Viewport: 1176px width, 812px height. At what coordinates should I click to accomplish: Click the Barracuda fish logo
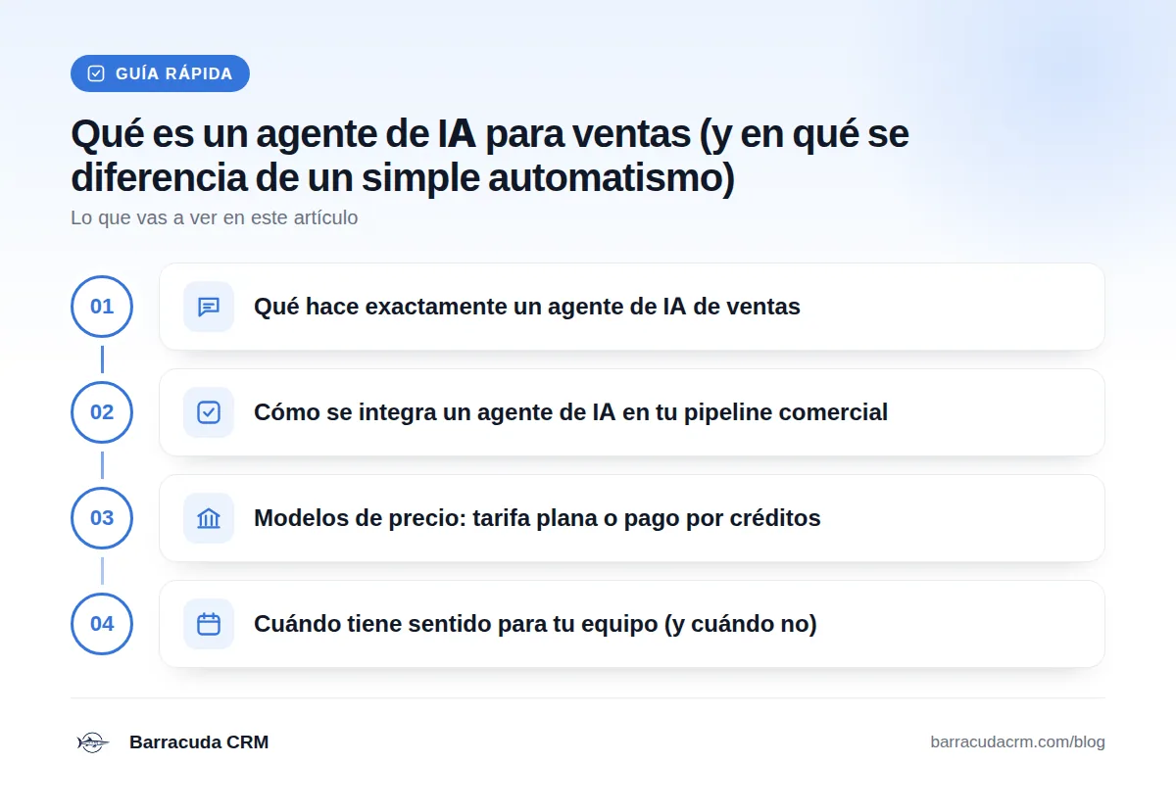pos(92,742)
